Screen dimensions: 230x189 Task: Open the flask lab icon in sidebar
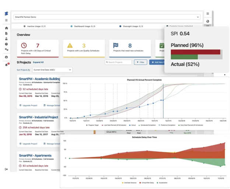coord(6,39)
